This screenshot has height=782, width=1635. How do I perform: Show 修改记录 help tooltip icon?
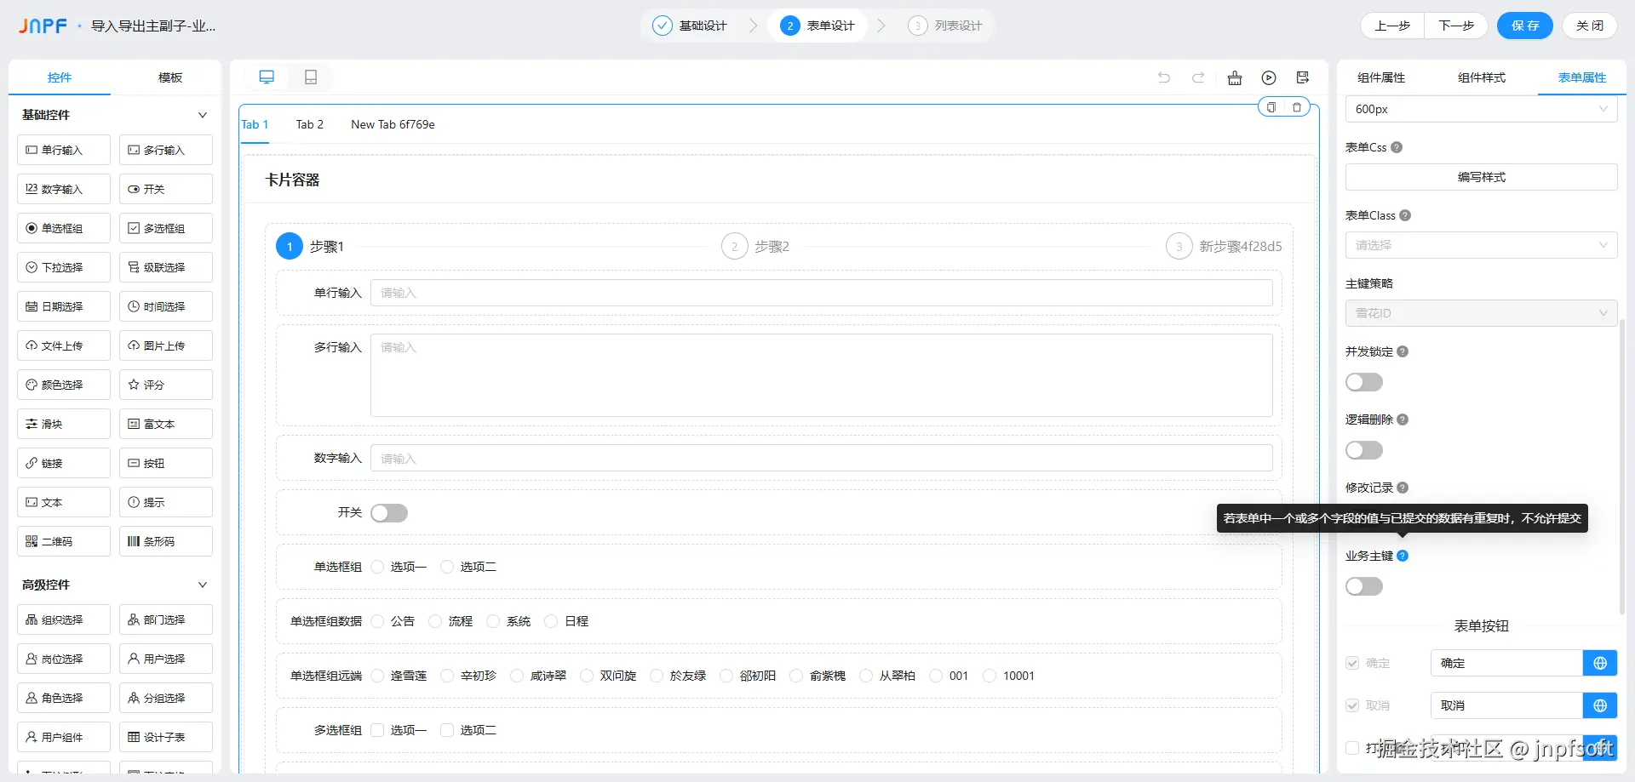pyautogui.click(x=1403, y=488)
